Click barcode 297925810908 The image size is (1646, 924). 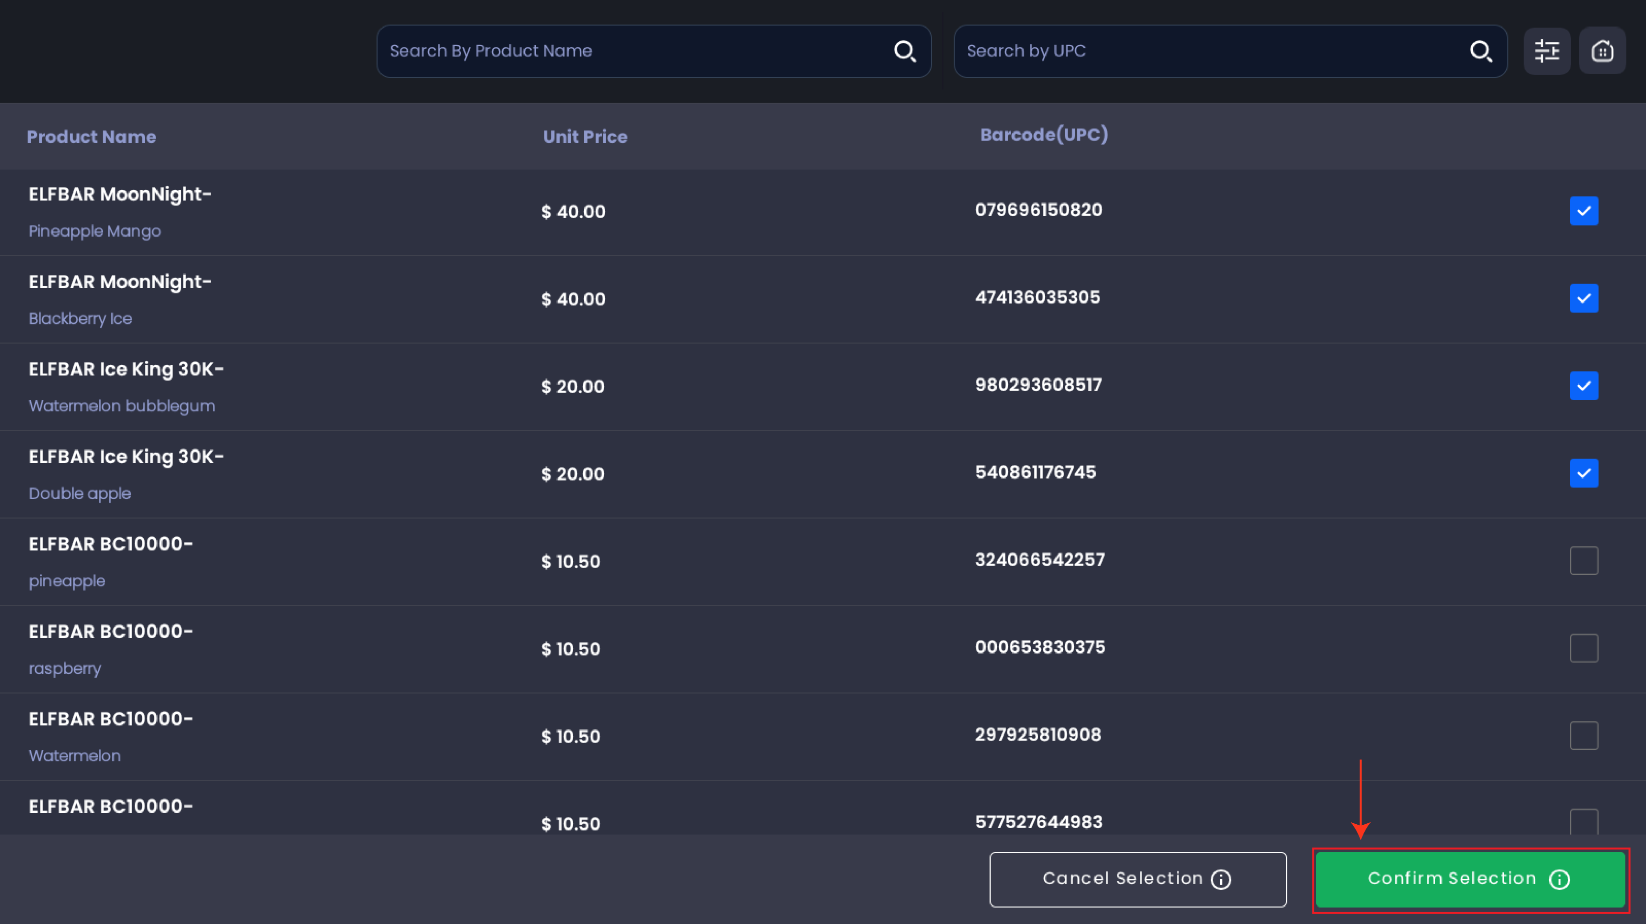(1038, 735)
